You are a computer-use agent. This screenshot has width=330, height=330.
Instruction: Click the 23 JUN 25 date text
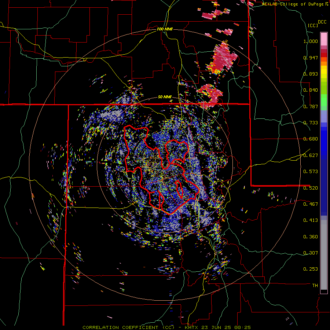pos(216,327)
